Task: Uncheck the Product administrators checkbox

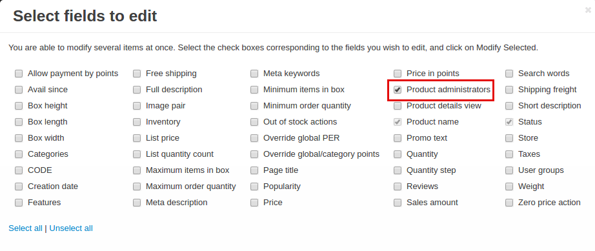Action: pos(398,90)
